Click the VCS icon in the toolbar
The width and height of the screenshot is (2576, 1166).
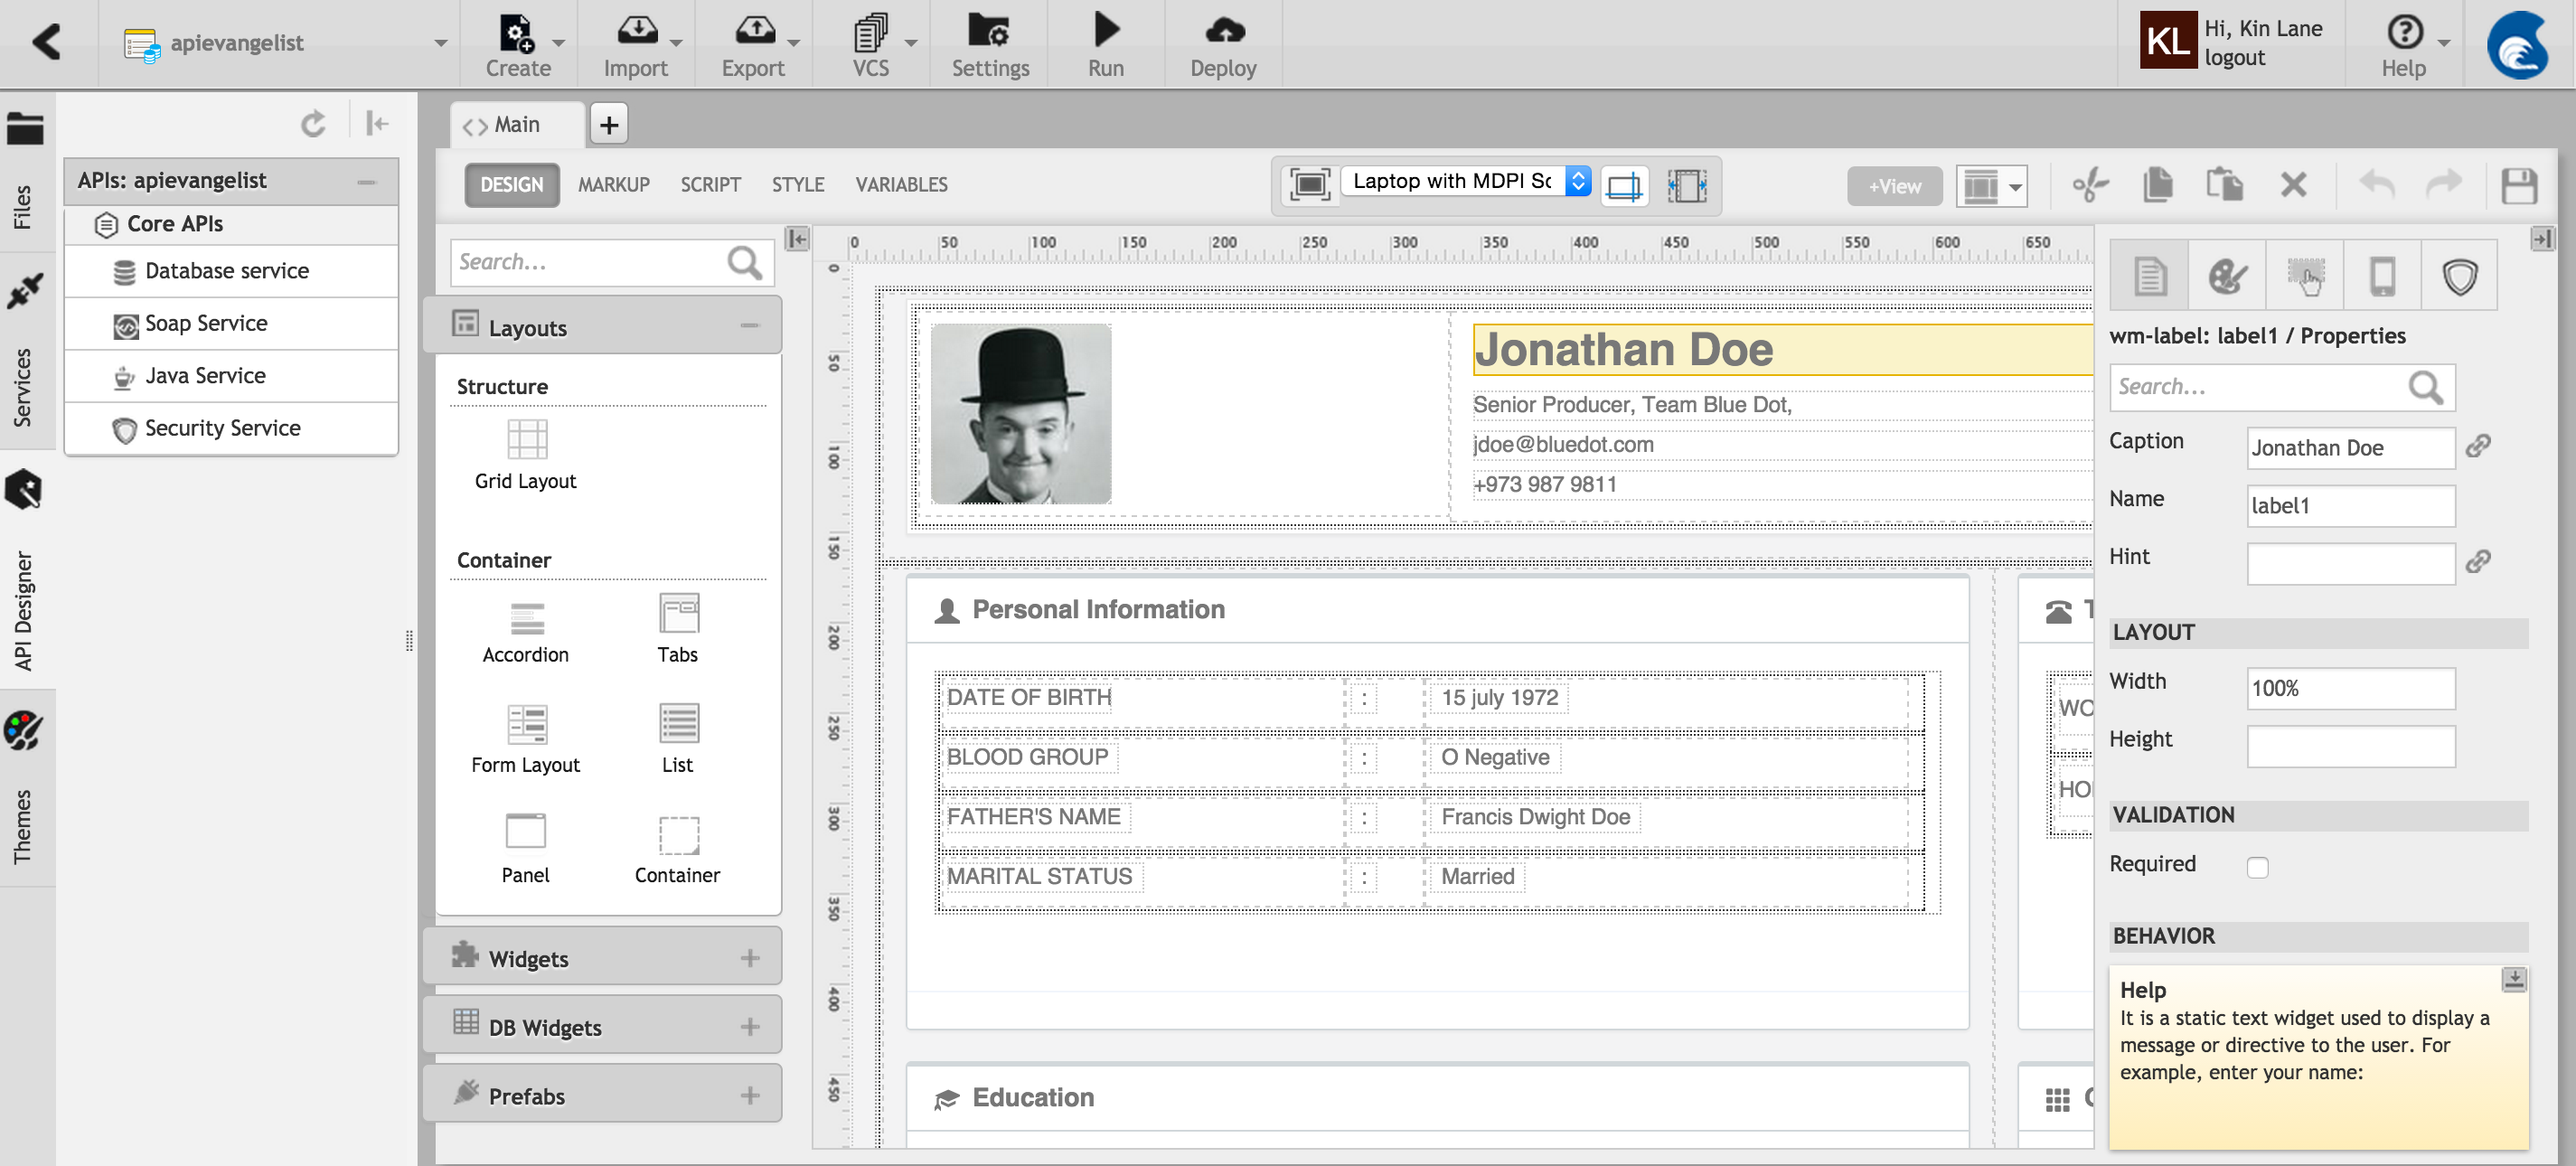pyautogui.click(x=871, y=40)
